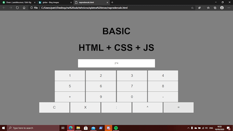
Task: Open the browser profile avatar
Action: click(222, 8)
